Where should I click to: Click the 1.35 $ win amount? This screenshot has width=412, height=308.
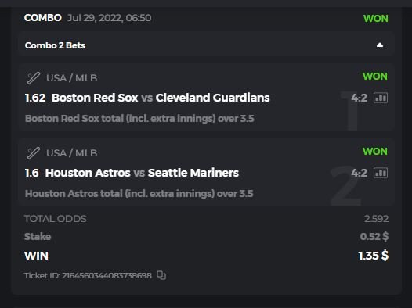[374, 256]
